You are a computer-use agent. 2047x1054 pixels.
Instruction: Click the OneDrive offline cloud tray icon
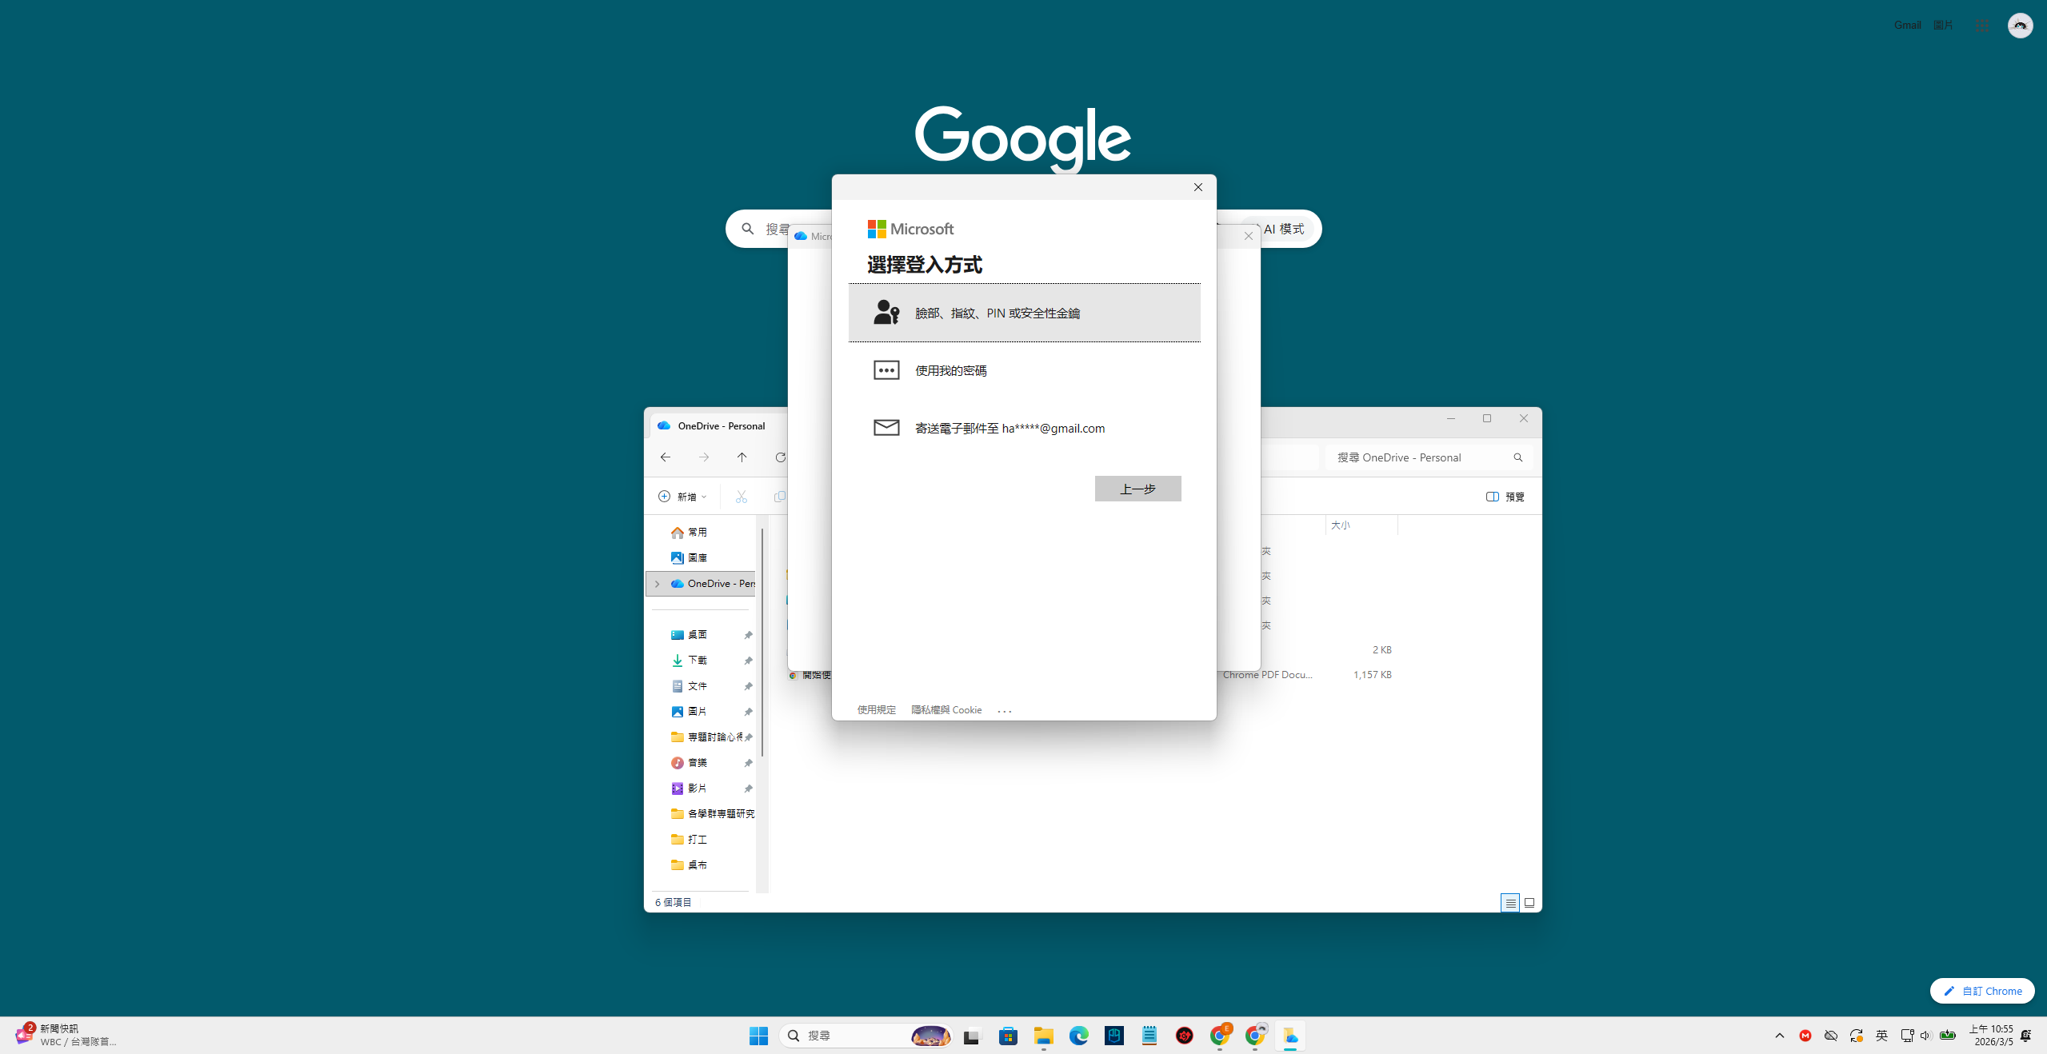point(1830,1036)
